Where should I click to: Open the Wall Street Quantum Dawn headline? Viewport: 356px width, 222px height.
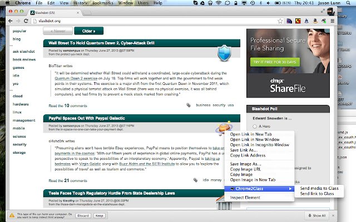(x=101, y=43)
